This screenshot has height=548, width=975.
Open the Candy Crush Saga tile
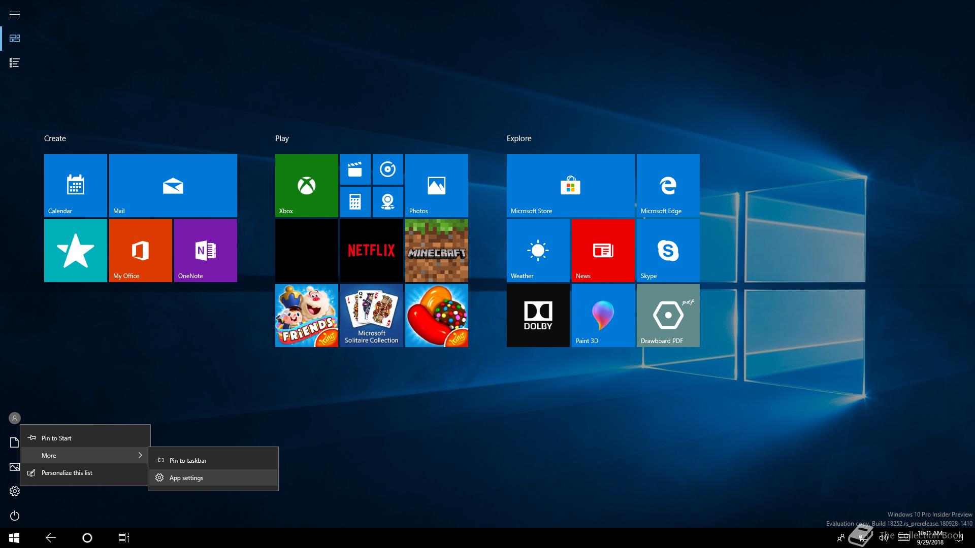(x=437, y=316)
